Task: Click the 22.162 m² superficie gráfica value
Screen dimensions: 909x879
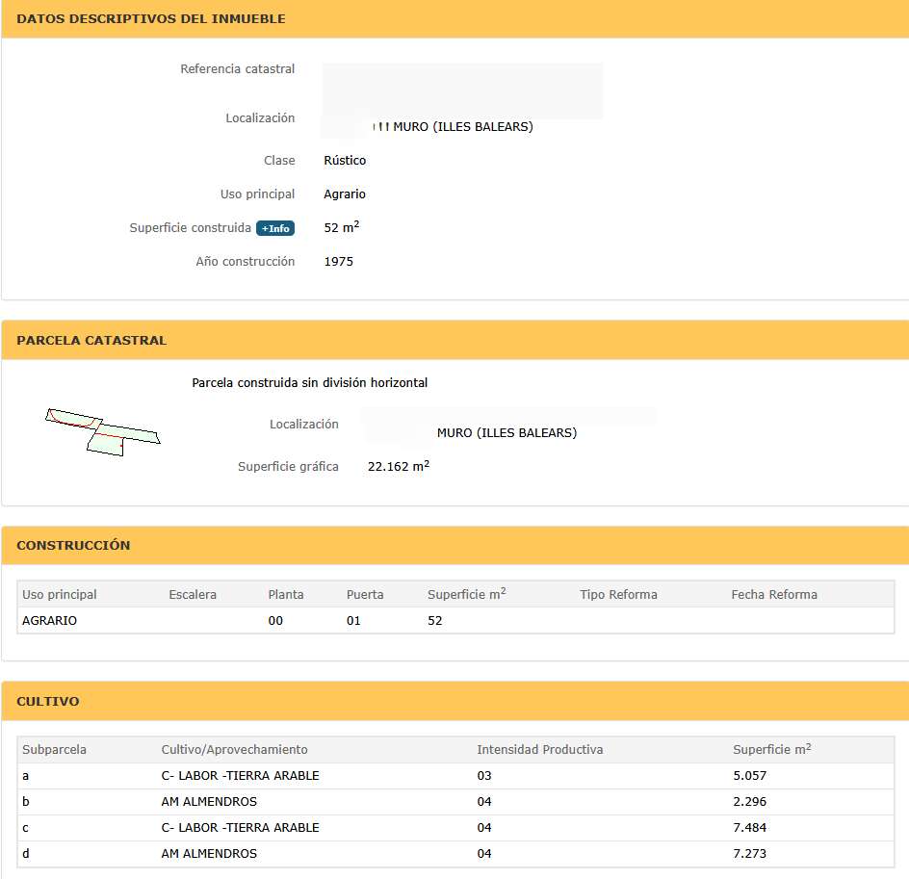Action: (399, 466)
